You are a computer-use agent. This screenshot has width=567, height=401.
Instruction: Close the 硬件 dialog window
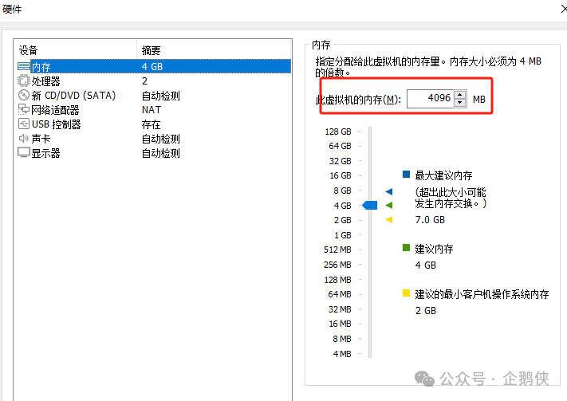563,8
